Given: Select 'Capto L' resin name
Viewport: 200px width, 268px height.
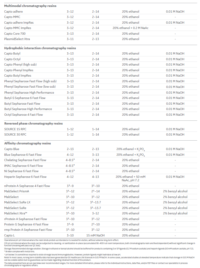Looking at the screenshot, I should 9,235.
